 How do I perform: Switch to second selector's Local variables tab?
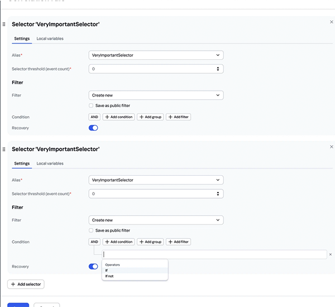50,164
